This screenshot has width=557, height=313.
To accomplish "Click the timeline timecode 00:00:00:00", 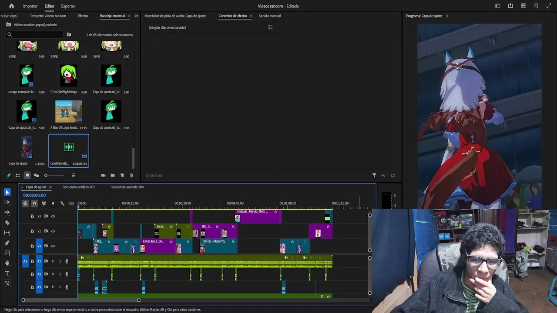I will [34, 195].
